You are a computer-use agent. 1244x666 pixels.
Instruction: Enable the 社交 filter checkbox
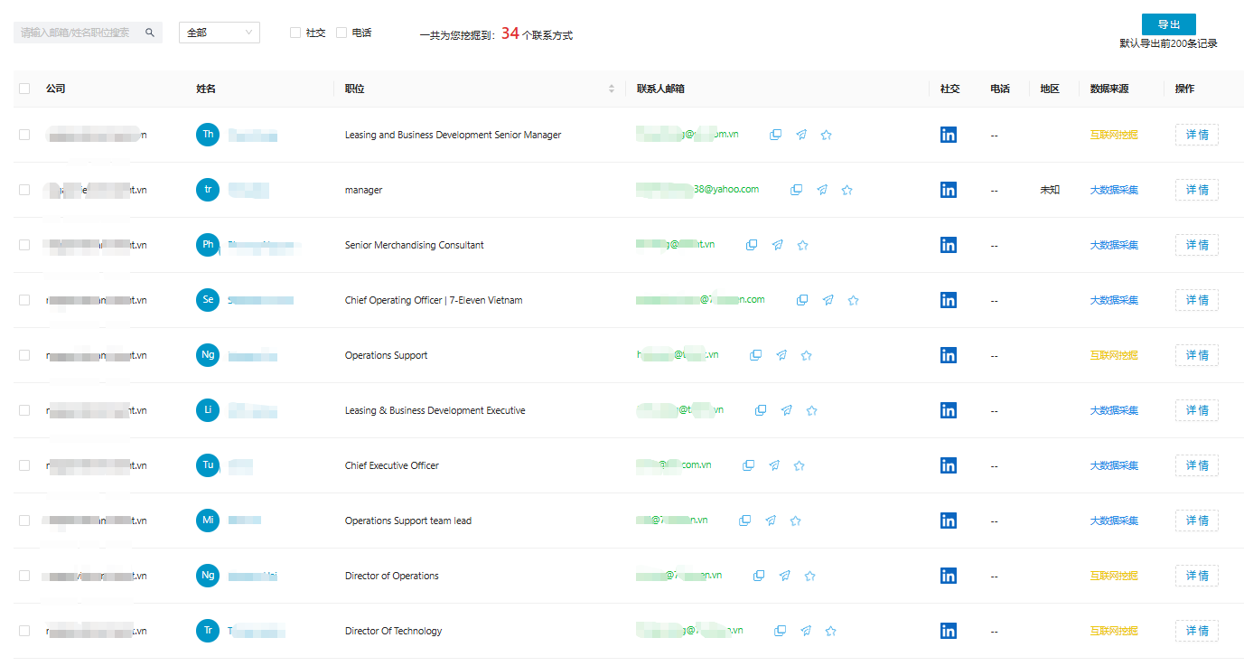pyautogui.click(x=295, y=33)
